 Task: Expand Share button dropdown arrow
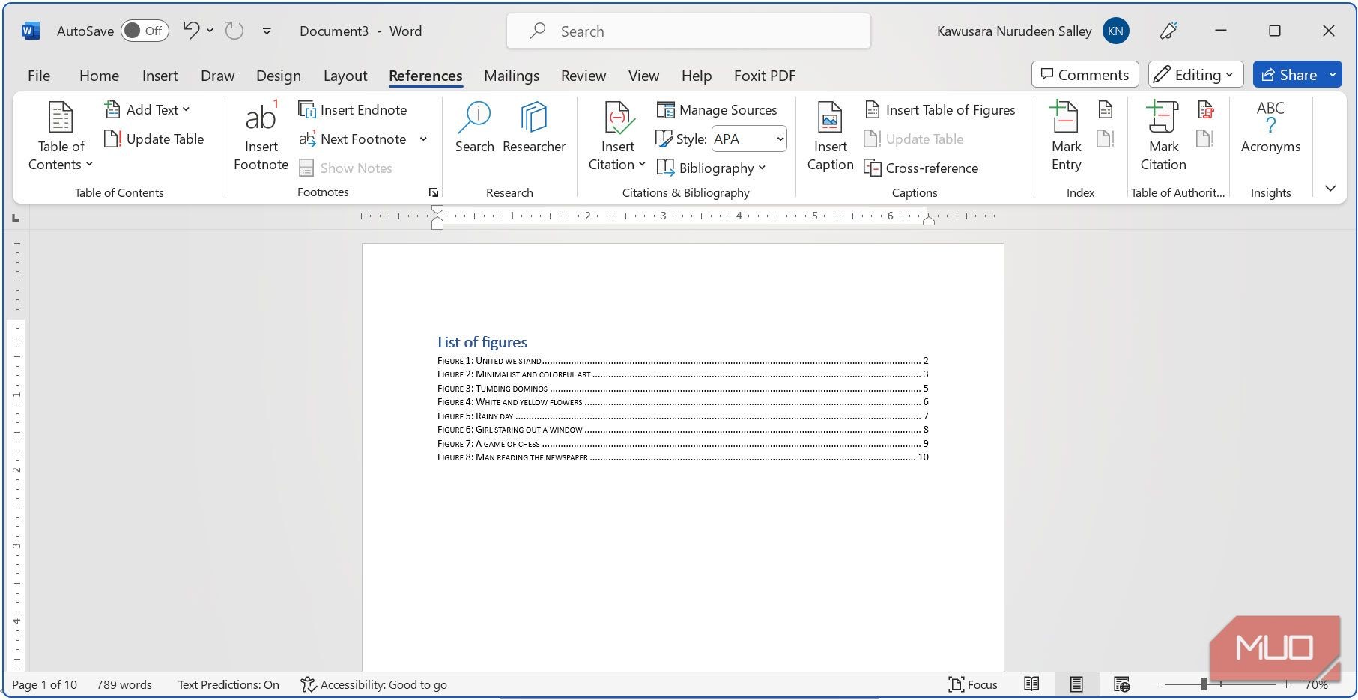[1333, 74]
